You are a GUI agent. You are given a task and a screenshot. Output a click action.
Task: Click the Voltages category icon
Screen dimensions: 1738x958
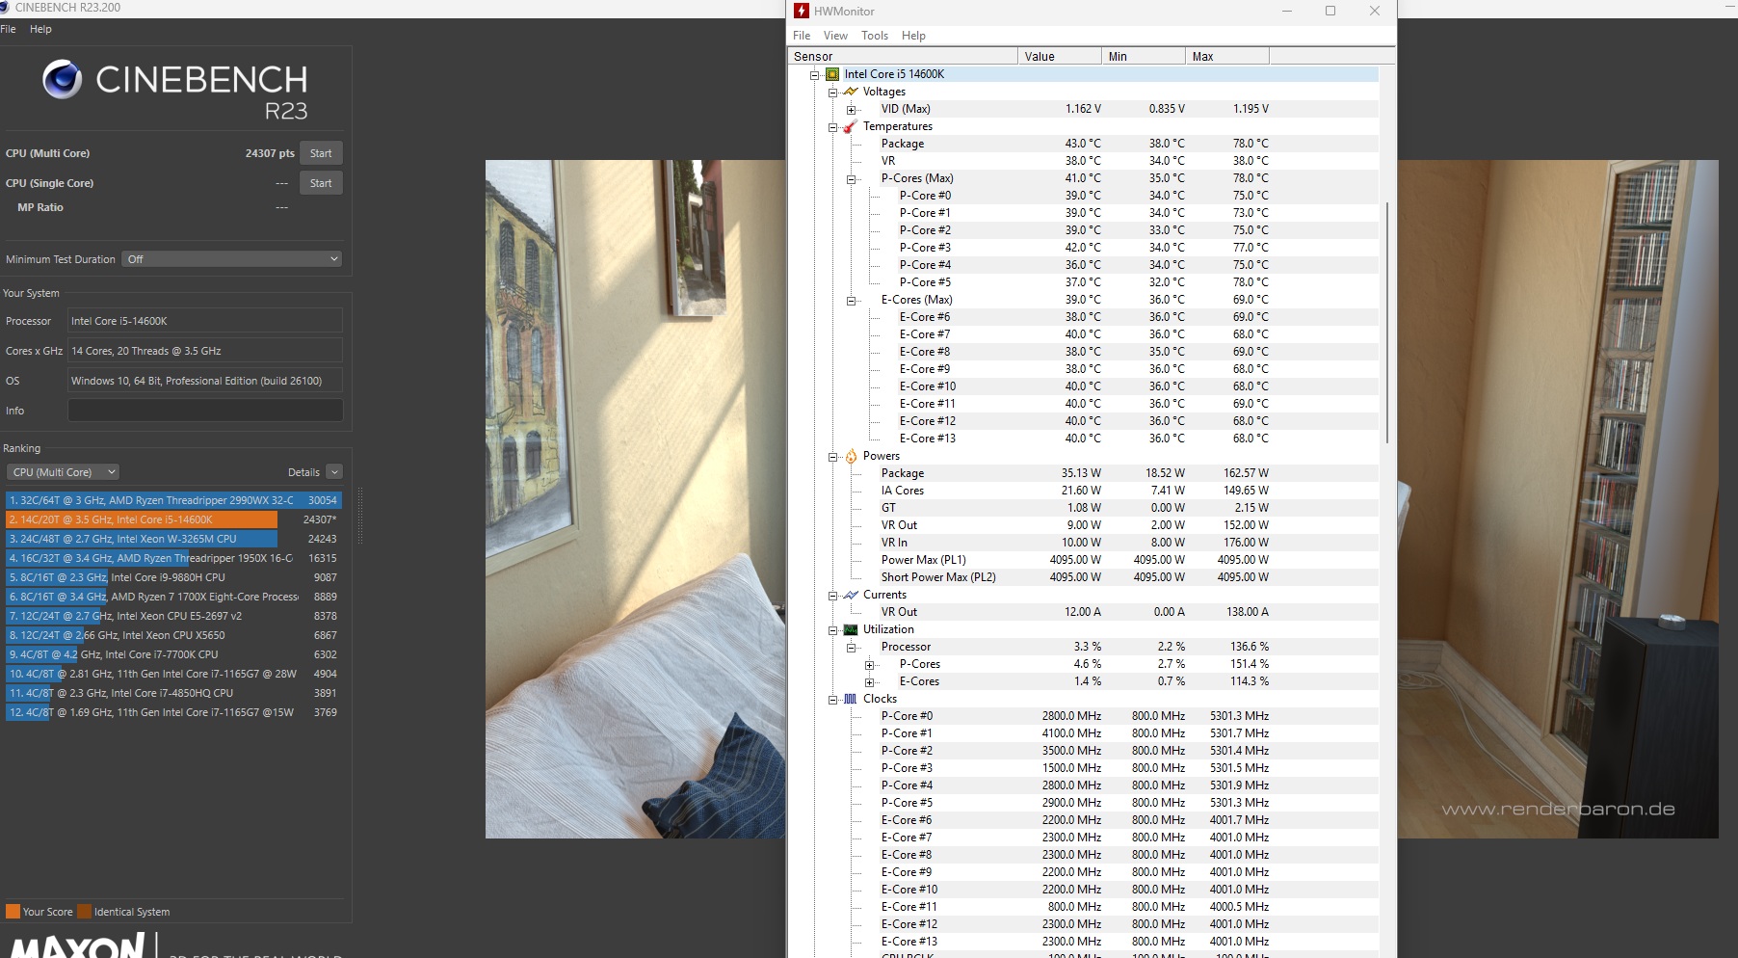850,92
